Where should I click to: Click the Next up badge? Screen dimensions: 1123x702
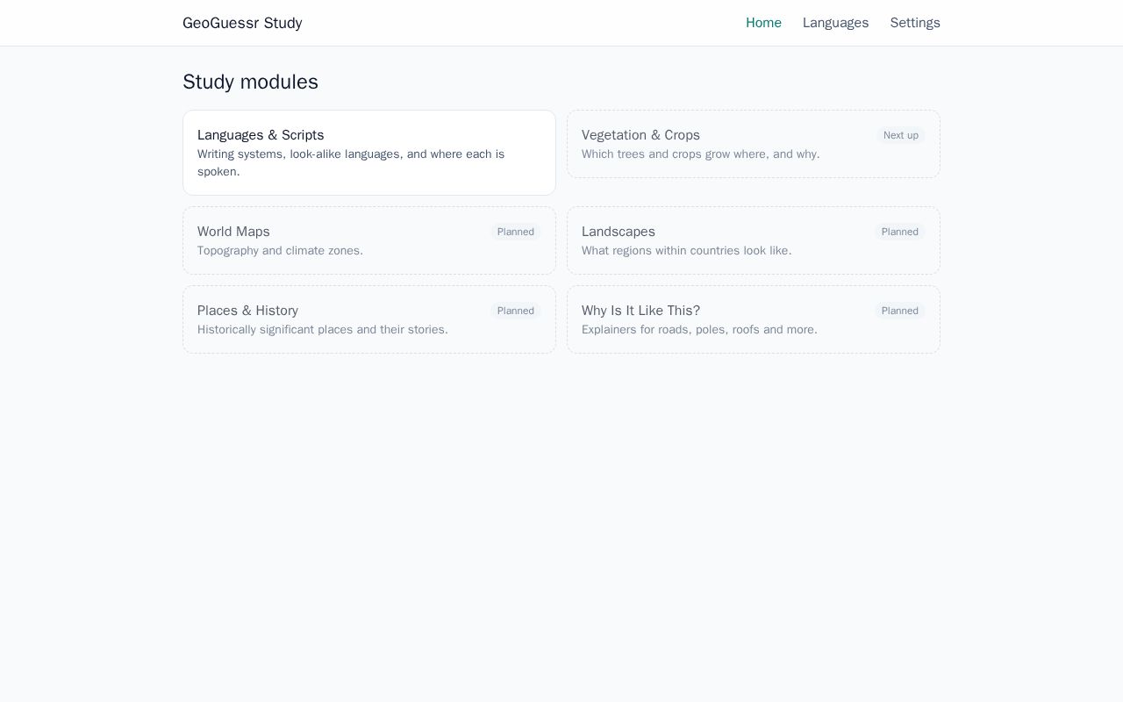pyautogui.click(x=900, y=135)
